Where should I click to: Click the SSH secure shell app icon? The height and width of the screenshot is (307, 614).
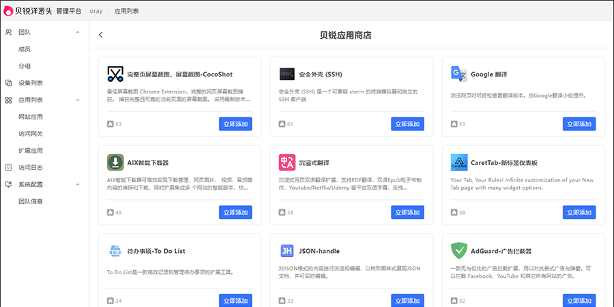[287, 74]
